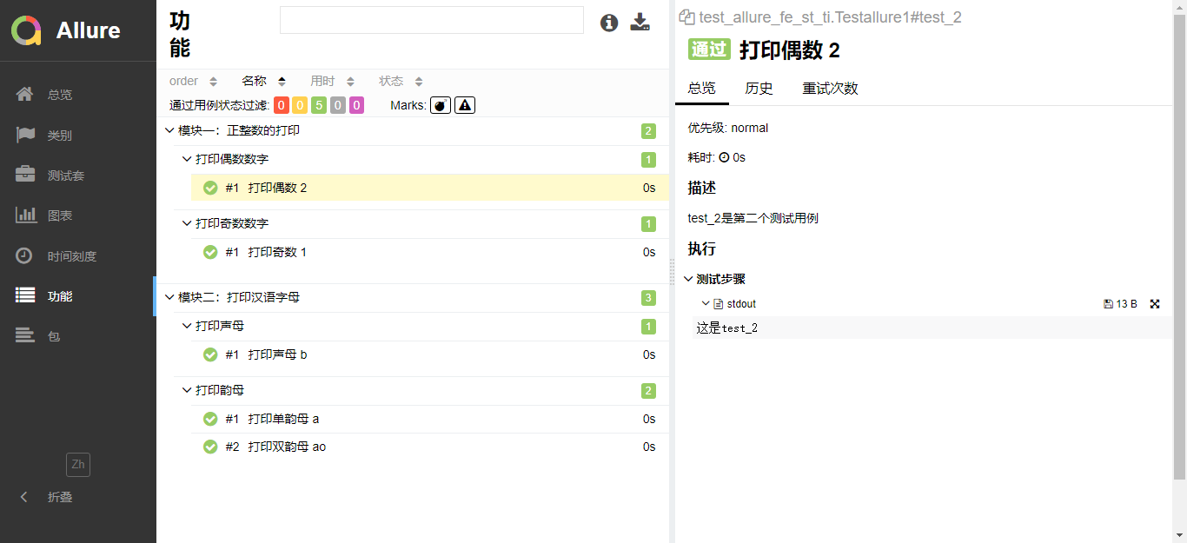This screenshot has height=543, width=1187.
Task: Toggle the new-failed warning mark filter
Action: [x=465, y=105]
